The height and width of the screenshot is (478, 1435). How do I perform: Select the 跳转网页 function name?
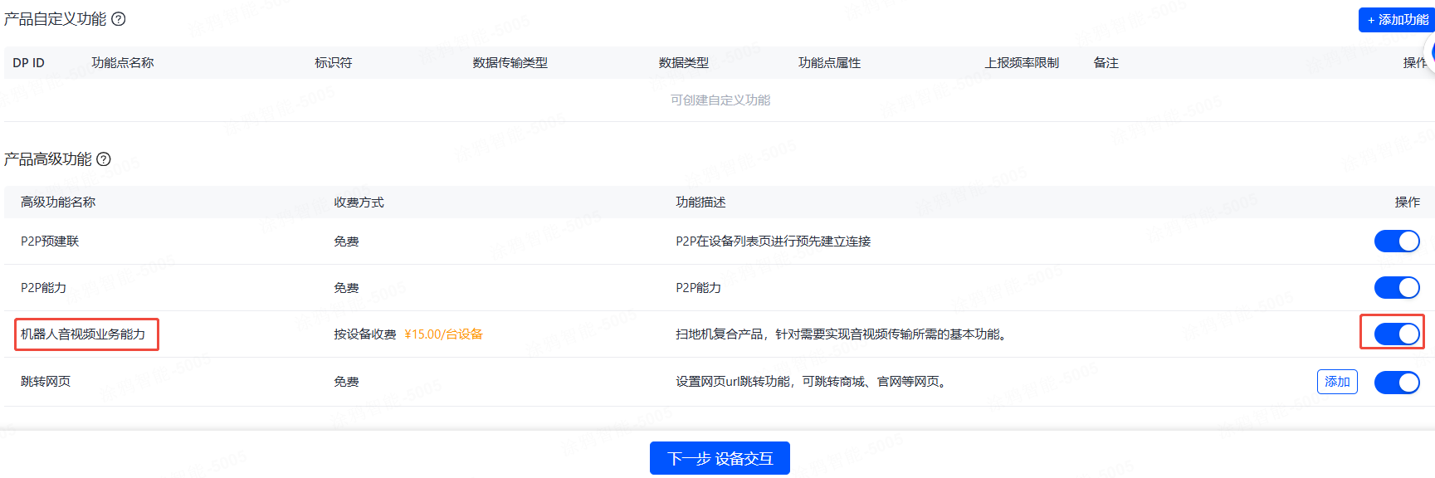click(x=46, y=382)
